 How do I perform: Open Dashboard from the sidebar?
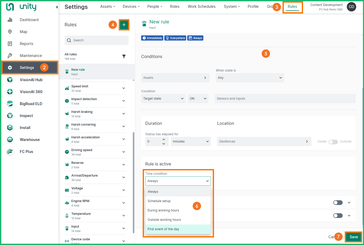(29, 20)
